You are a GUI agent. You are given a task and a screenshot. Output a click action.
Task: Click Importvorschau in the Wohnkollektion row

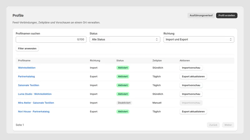click(191, 68)
